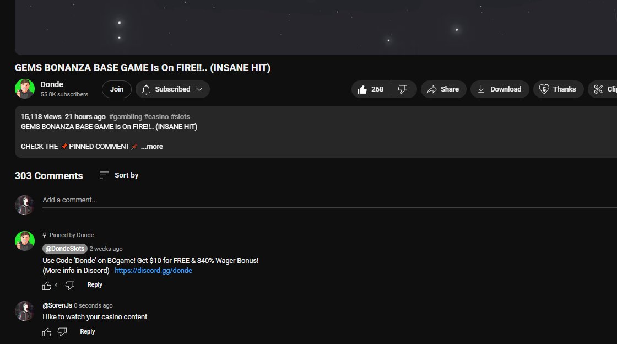The height and width of the screenshot is (344, 617).
Task: Click the 'i like to watch your casino content' text
Action: click(x=95, y=317)
